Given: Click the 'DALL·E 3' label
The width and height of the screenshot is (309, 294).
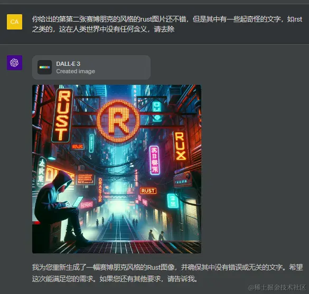Looking at the screenshot, I should pyautogui.click(x=68, y=64).
